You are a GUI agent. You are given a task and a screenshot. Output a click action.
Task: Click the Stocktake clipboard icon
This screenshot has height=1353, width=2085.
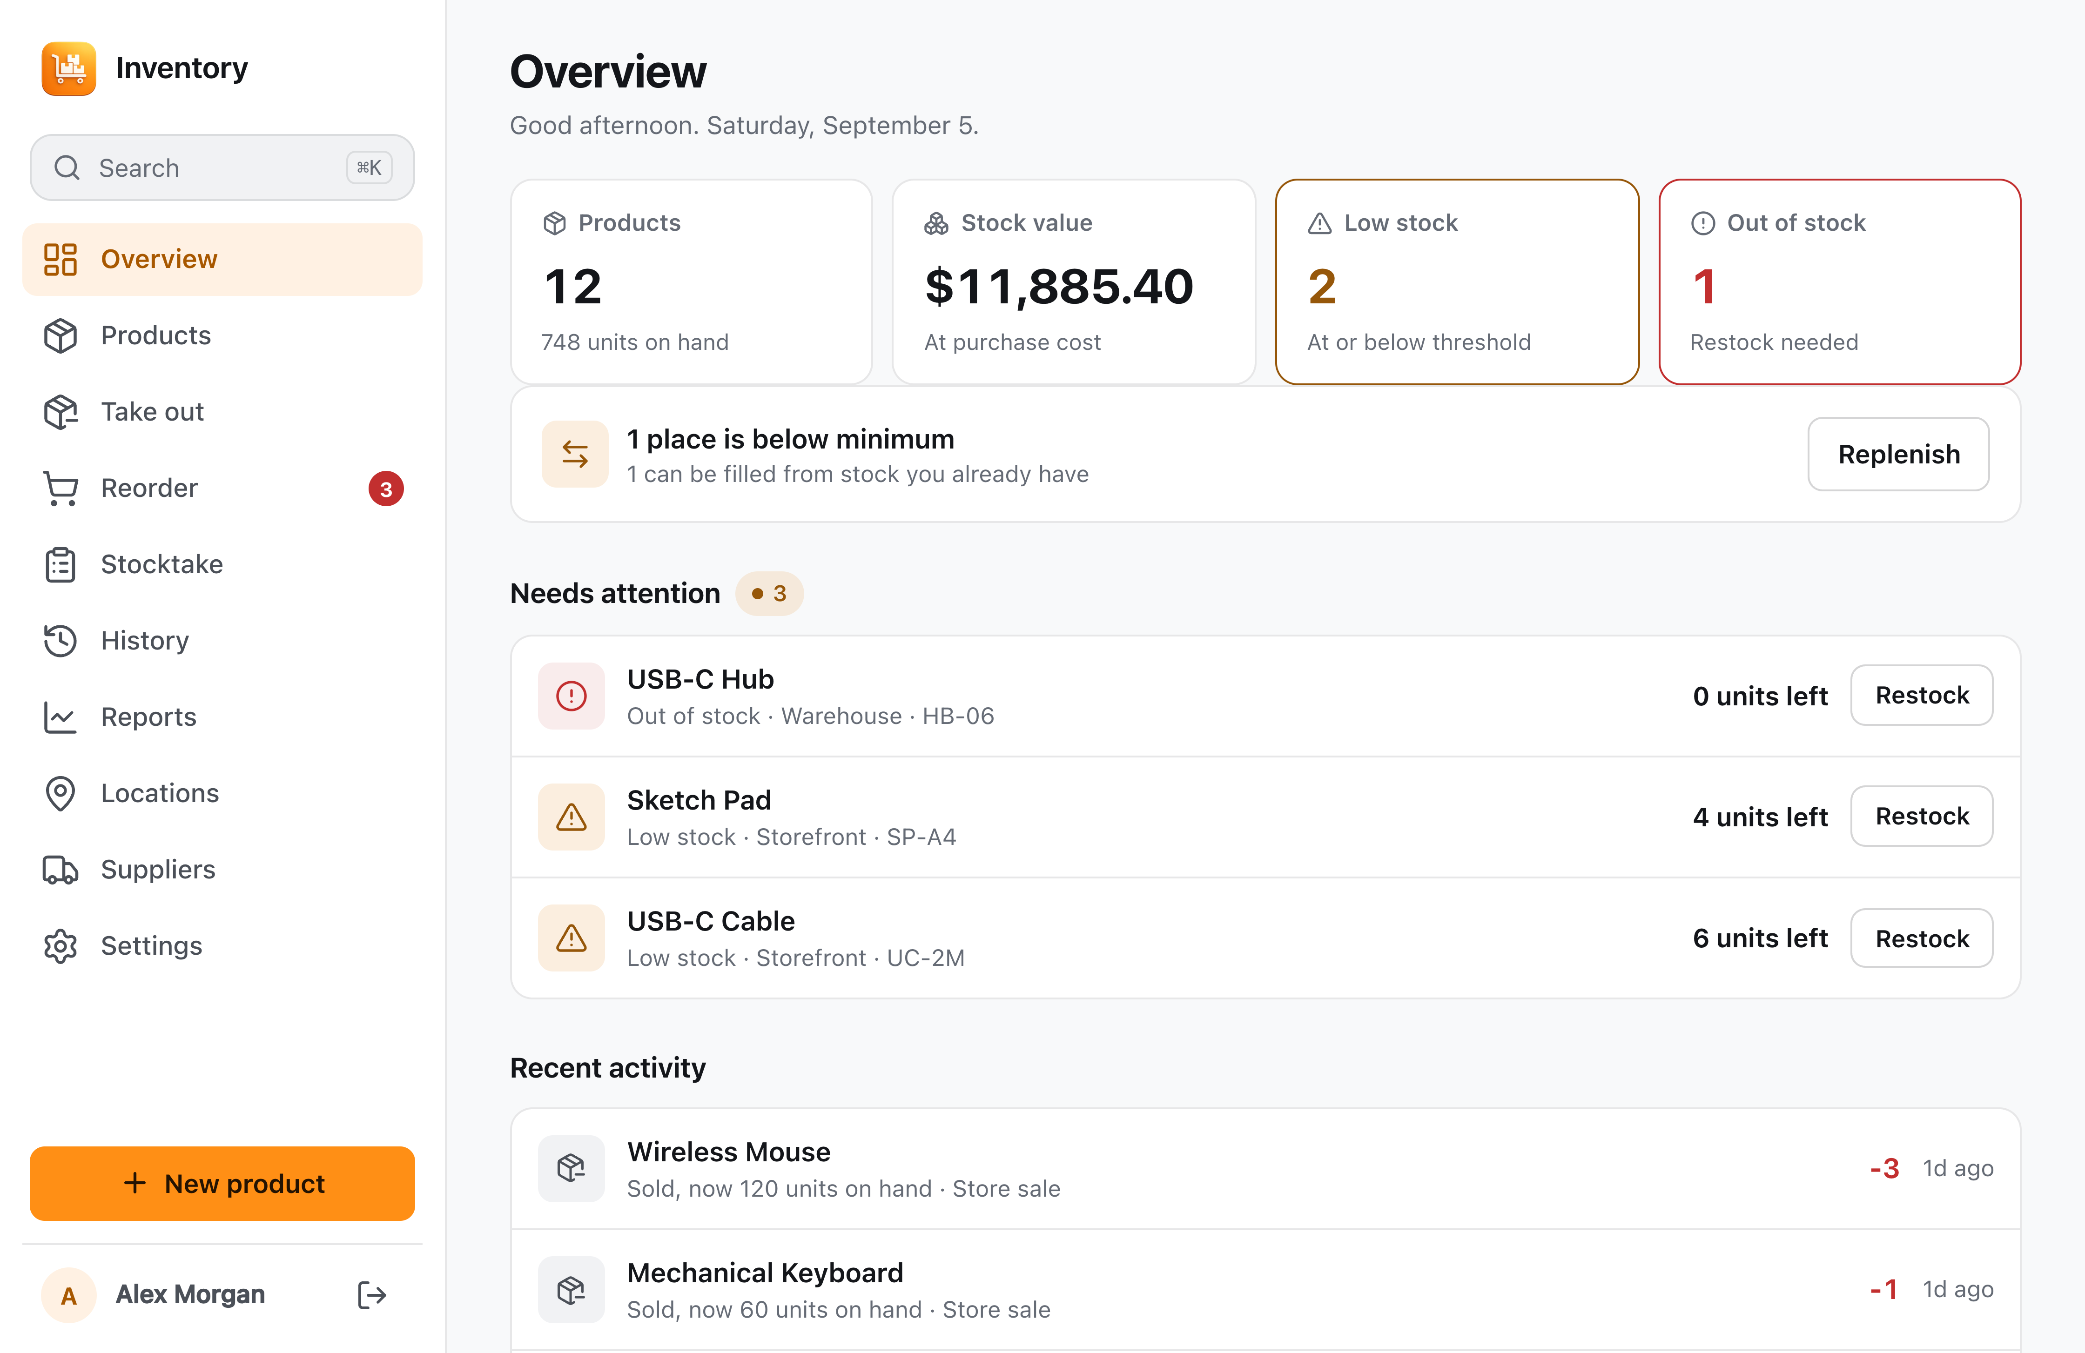tap(61, 564)
